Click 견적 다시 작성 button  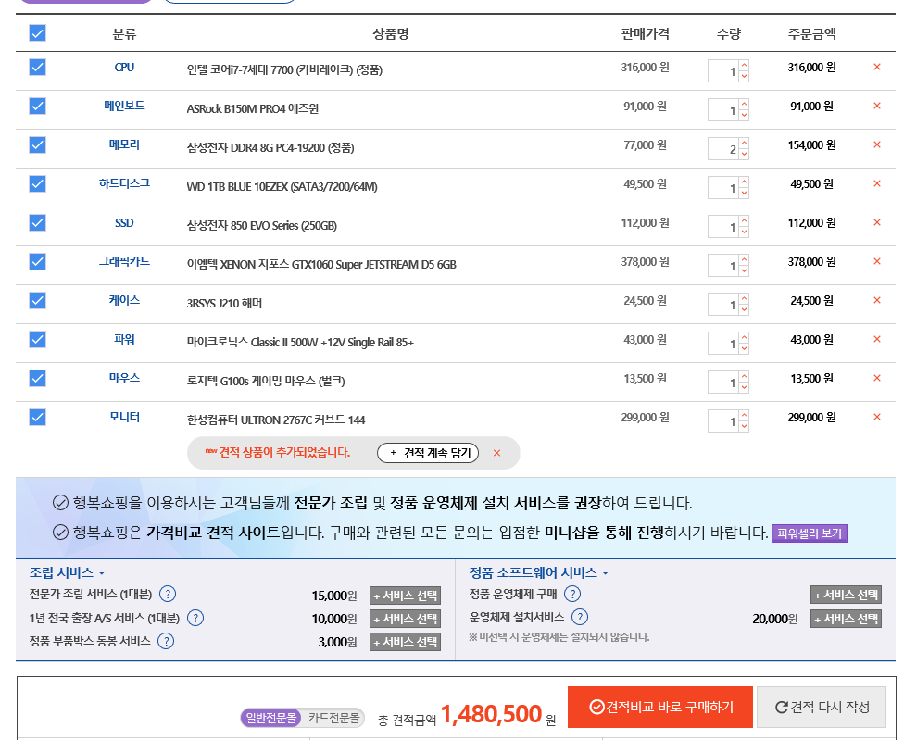pyautogui.click(x=822, y=708)
